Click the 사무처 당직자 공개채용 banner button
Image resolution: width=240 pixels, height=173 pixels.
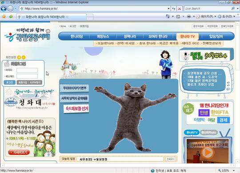point(74,98)
